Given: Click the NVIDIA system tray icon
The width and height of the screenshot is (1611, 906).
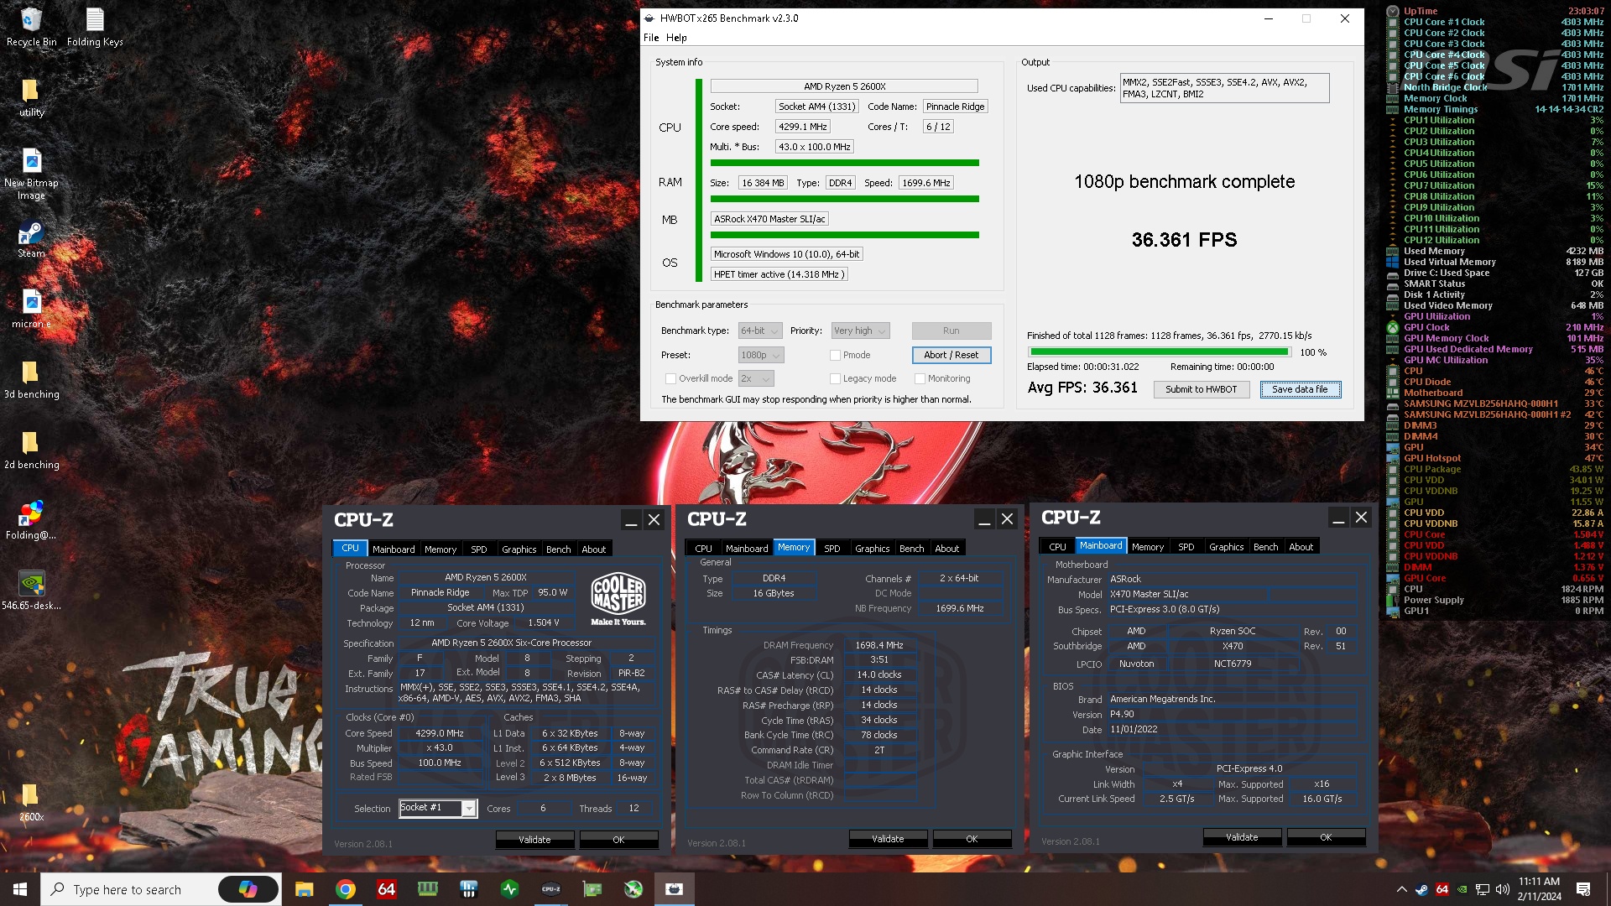Looking at the screenshot, I should pyautogui.click(x=1462, y=889).
